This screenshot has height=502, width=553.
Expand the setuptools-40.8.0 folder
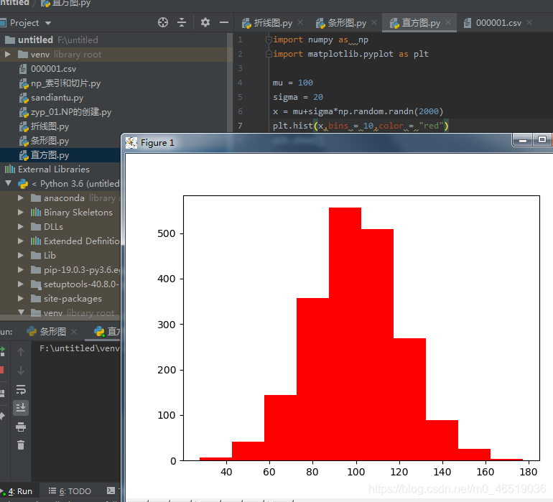click(x=20, y=284)
